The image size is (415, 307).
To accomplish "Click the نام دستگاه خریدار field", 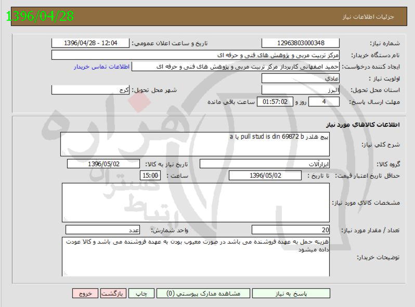I will coord(196,55).
